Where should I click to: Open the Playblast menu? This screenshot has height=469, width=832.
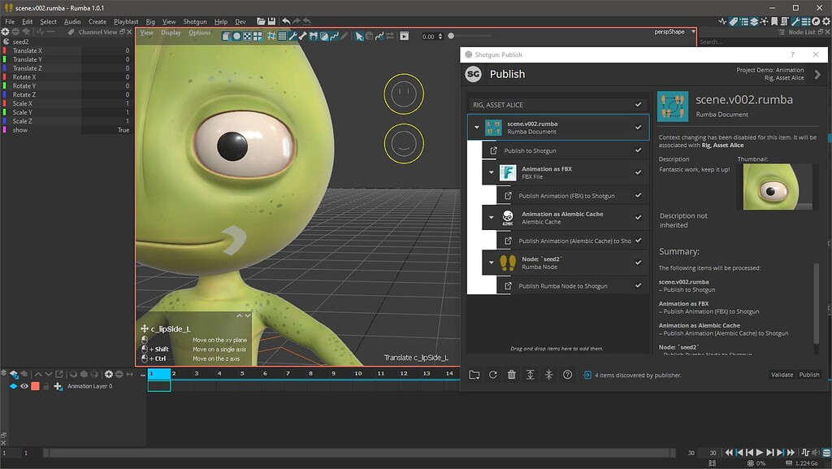pos(124,21)
